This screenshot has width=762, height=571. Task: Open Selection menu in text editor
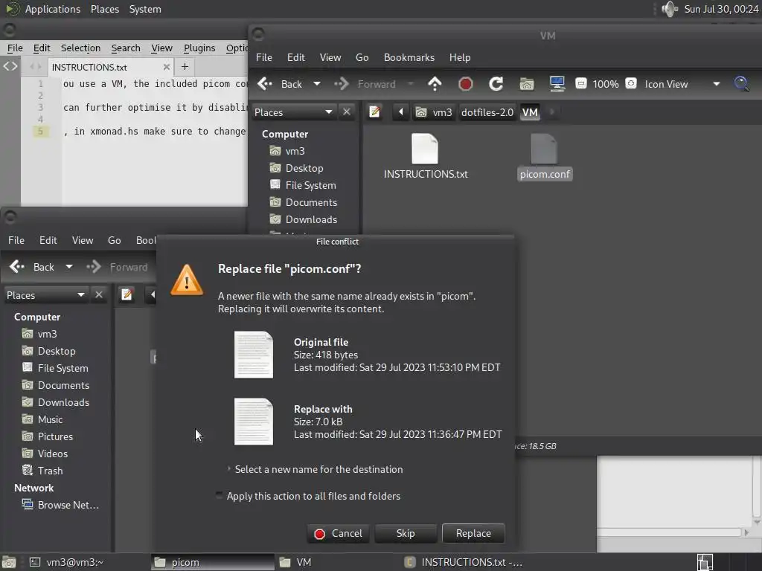click(80, 48)
